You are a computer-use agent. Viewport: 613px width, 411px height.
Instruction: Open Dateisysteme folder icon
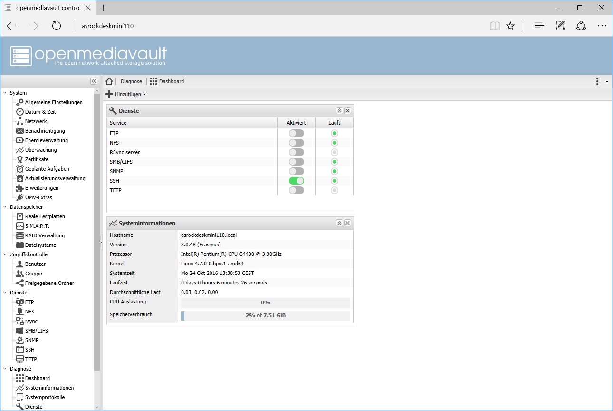coord(20,245)
